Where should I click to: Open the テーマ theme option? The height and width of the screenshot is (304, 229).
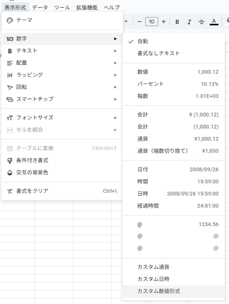coord(62,20)
